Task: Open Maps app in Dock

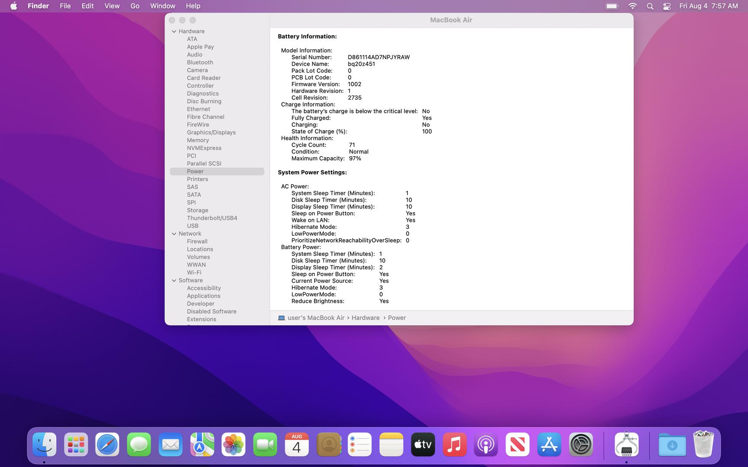Action: coord(202,445)
